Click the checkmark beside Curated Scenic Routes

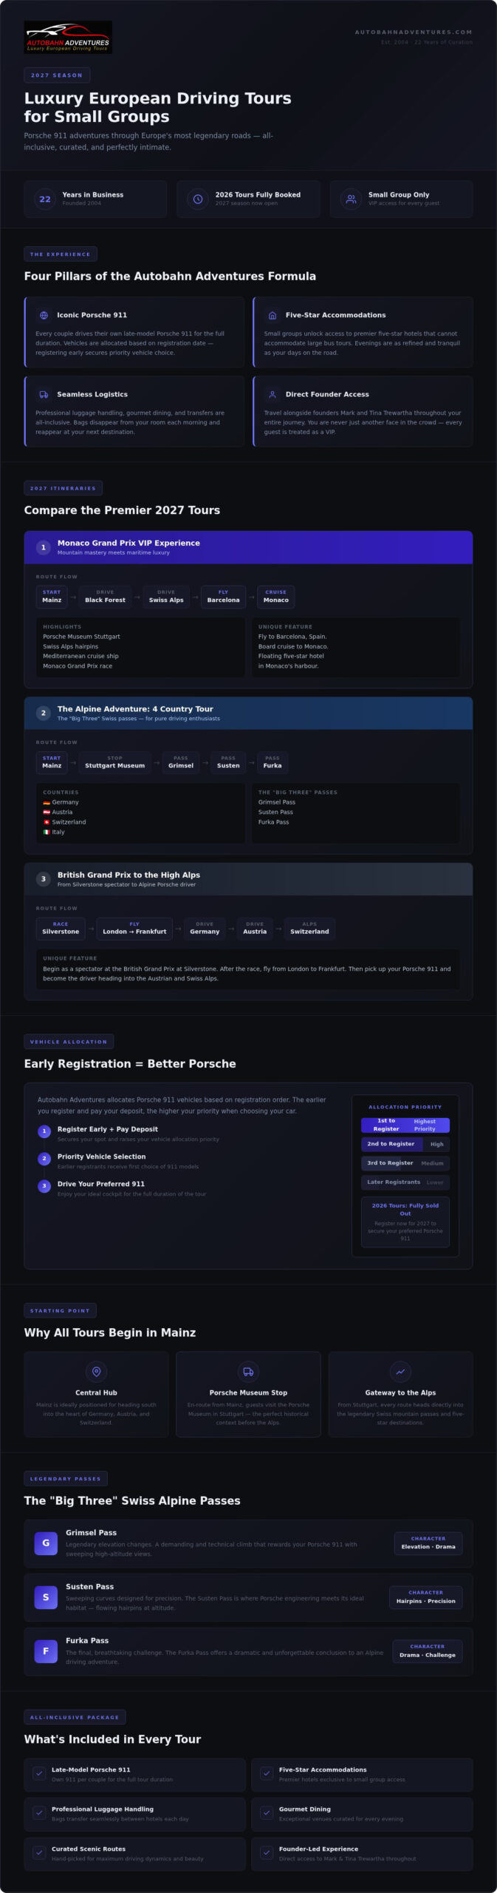39,1852
